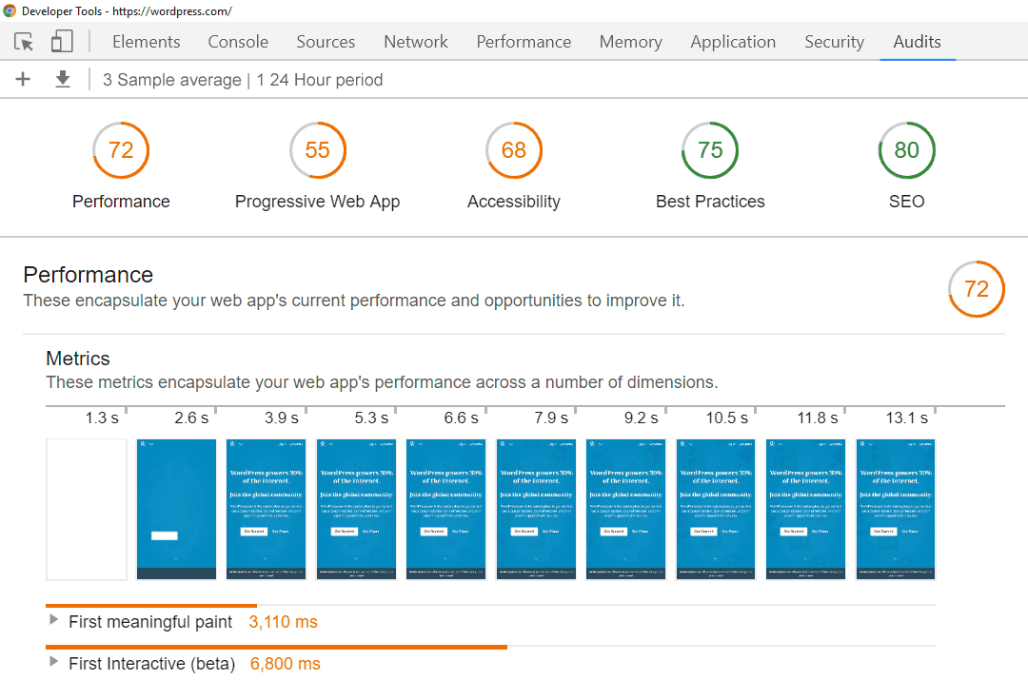
Task: Select the 13.1 s filmstrip thumbnail
Action: point(896,509)
